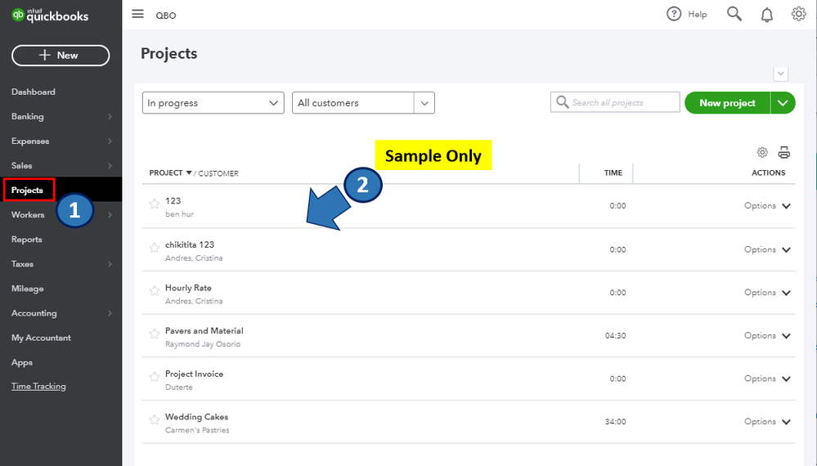Print the projects list

(784, 152)
